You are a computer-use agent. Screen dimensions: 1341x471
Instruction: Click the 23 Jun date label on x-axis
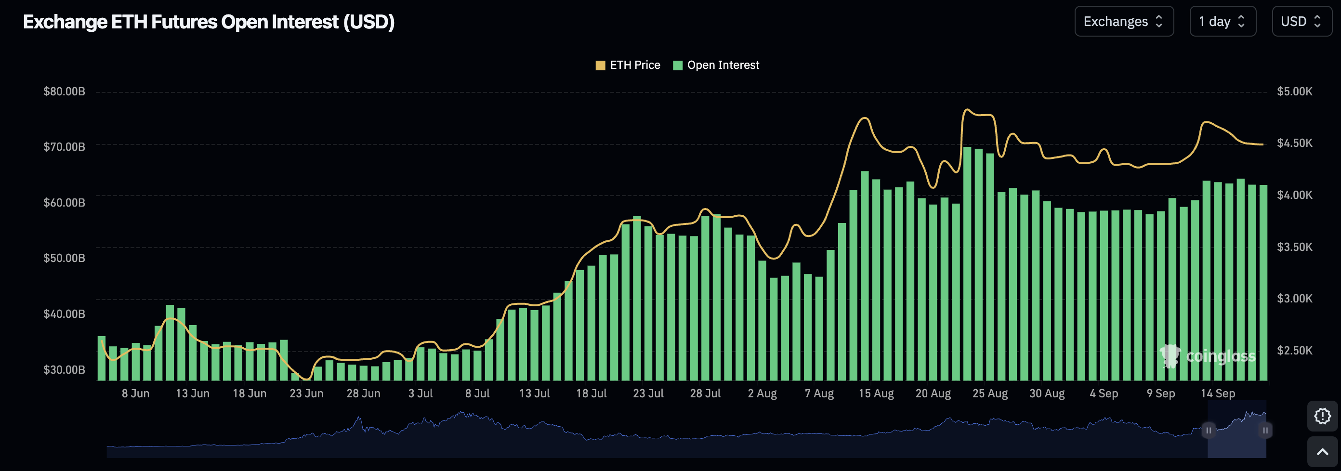306,393
